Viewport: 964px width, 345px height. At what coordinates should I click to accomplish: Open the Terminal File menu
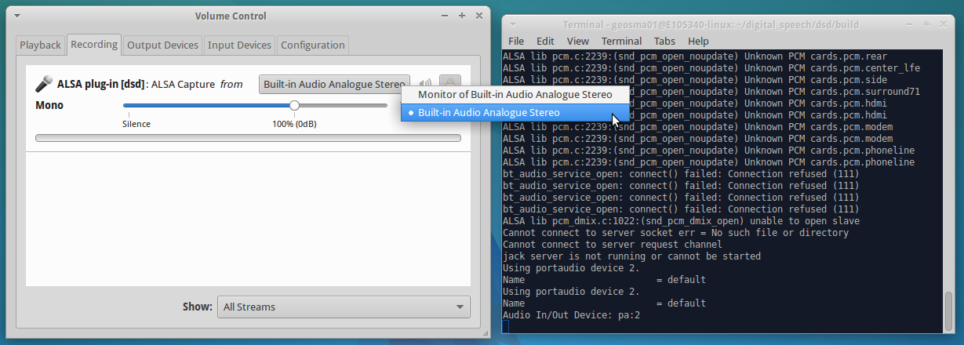(x=516, y=41)
